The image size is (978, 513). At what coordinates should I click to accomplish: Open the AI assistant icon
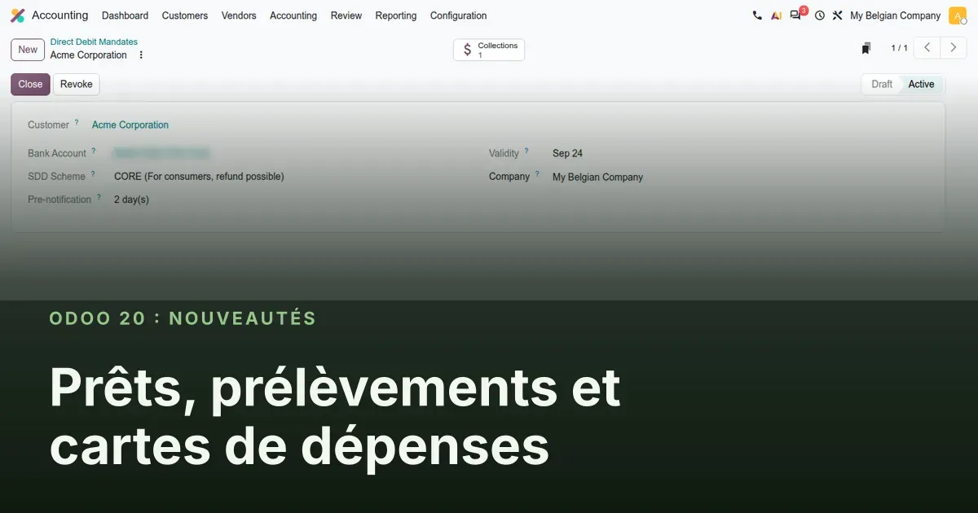point(776,15)
